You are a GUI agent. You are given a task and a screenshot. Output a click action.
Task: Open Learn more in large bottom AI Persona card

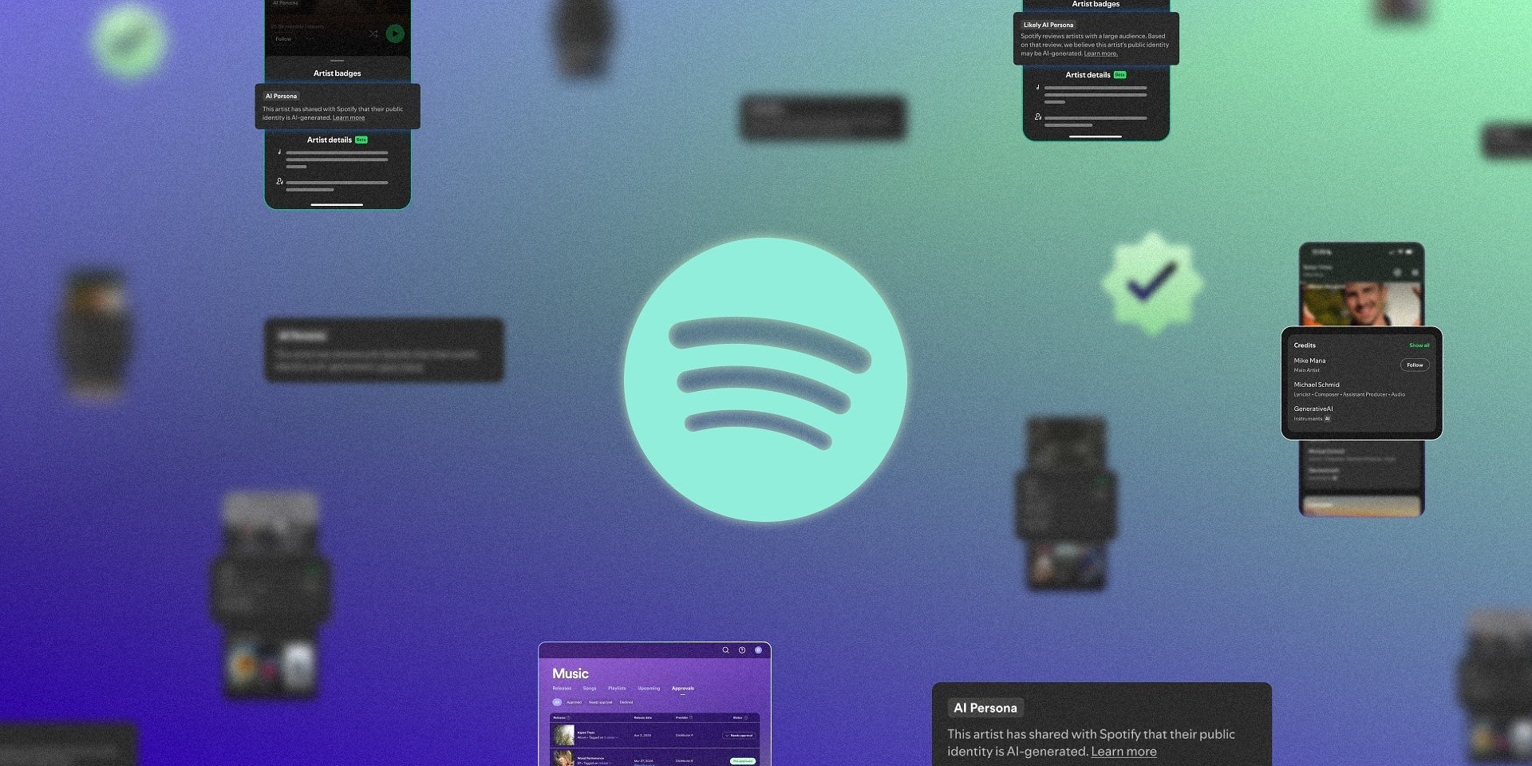tap(1123, 752)
